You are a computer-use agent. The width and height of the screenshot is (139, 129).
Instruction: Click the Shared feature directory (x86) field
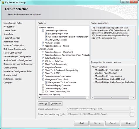pos(98,114)
